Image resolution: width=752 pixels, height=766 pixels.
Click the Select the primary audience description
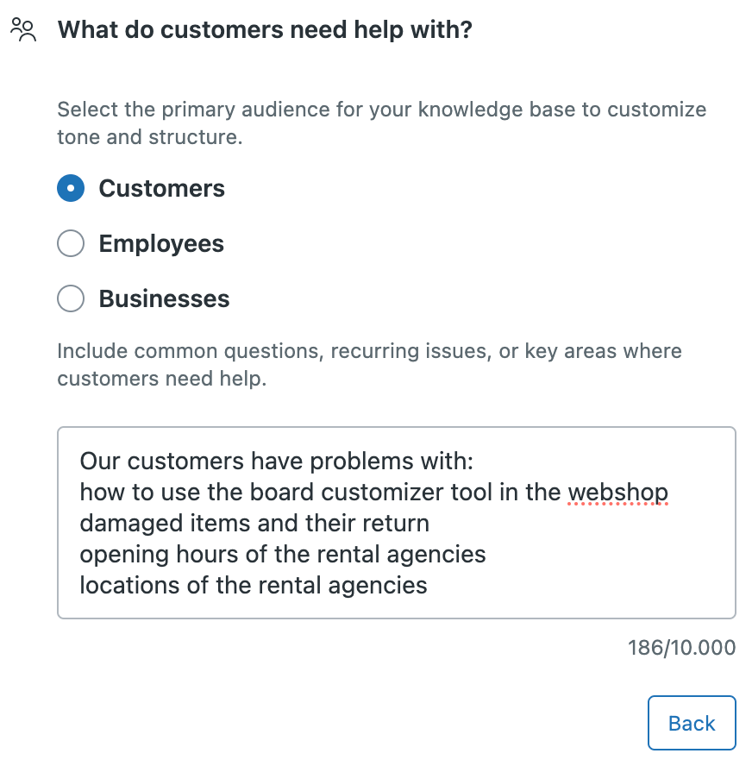[x=382, y=123]
